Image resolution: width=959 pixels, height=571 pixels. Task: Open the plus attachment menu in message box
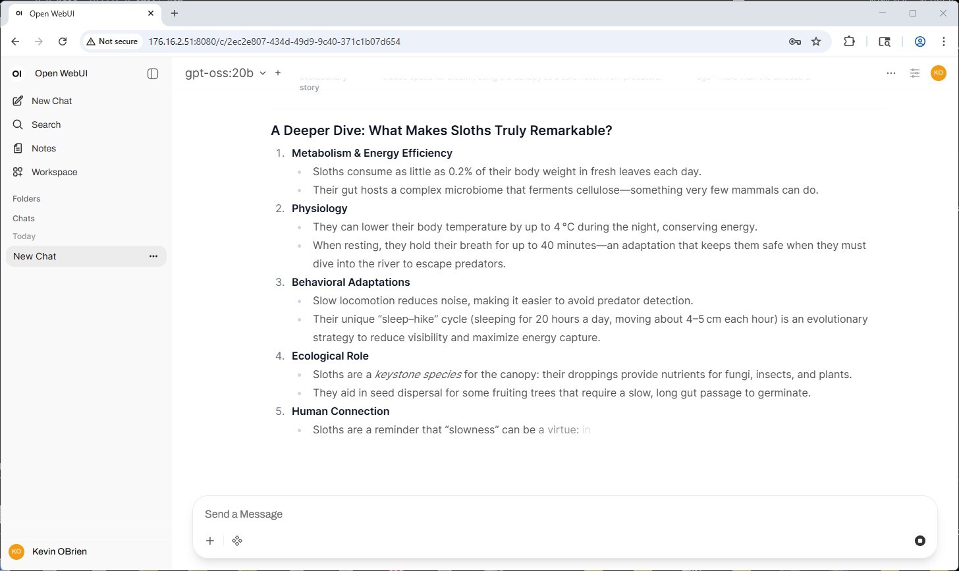click(210, 541)
